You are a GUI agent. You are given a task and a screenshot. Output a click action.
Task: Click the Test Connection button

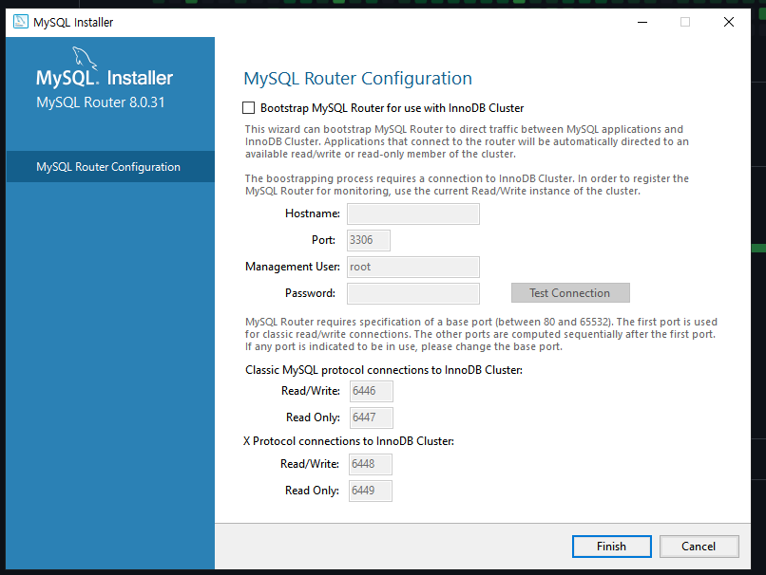click(x=570, y=292)
